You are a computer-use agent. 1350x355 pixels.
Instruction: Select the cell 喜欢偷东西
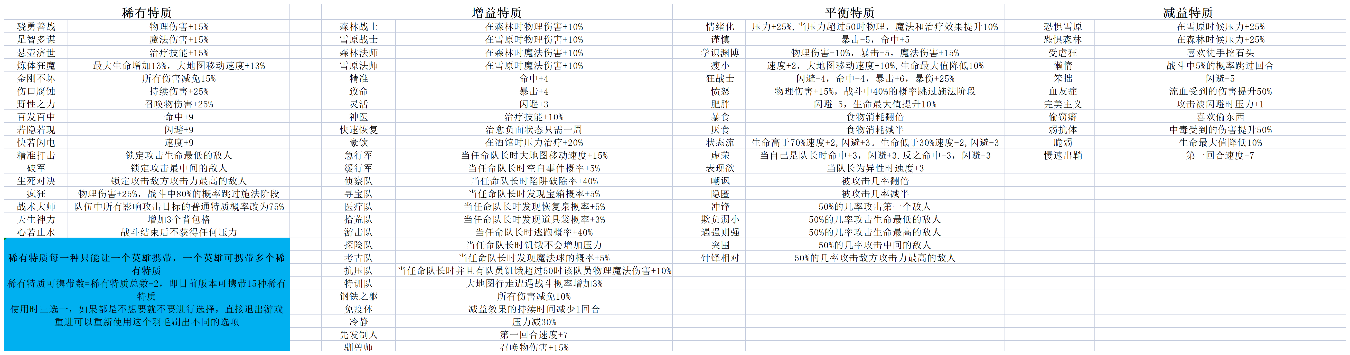[x=1220, y=117]
